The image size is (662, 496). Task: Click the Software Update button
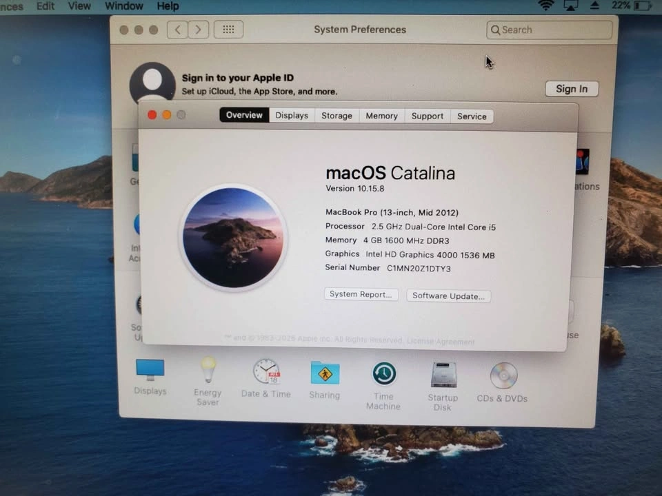(448, 296)
